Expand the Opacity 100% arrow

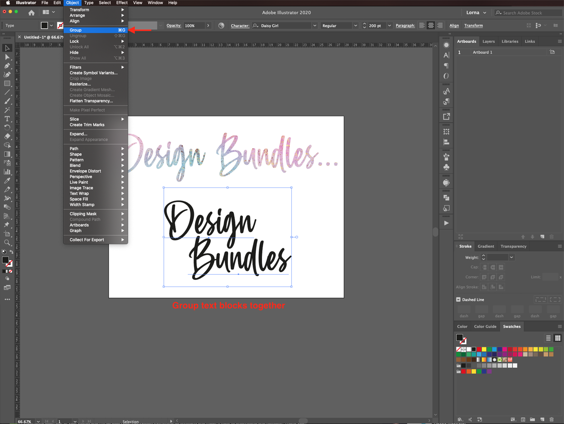208,26
